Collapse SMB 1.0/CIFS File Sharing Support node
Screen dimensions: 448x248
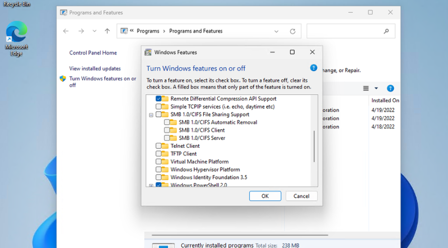pos(151,115)
